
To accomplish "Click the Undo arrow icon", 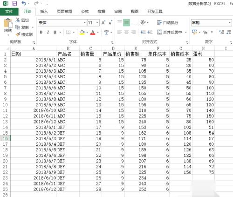I will 24,3.
